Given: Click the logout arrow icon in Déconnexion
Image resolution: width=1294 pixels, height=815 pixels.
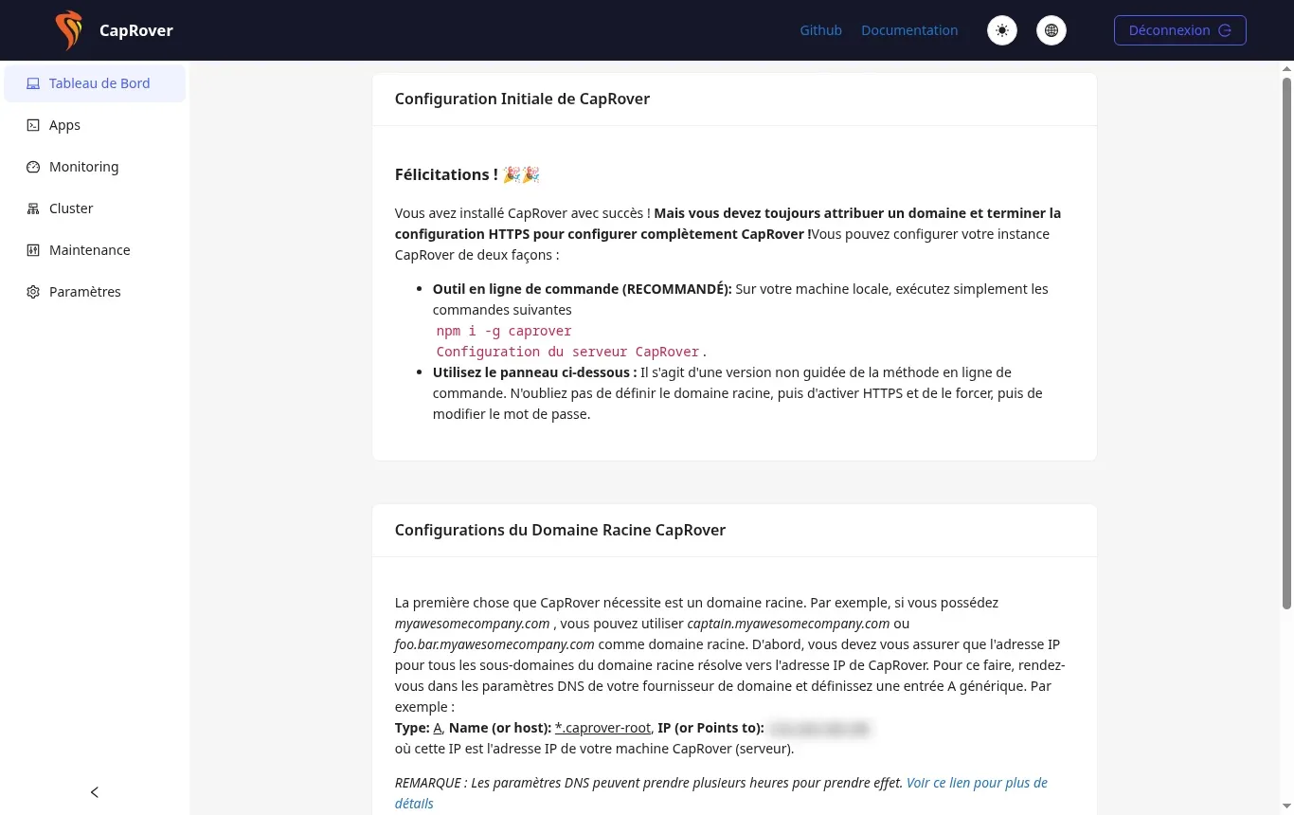Looking at the screenshot, I should tap(1225, 30).
